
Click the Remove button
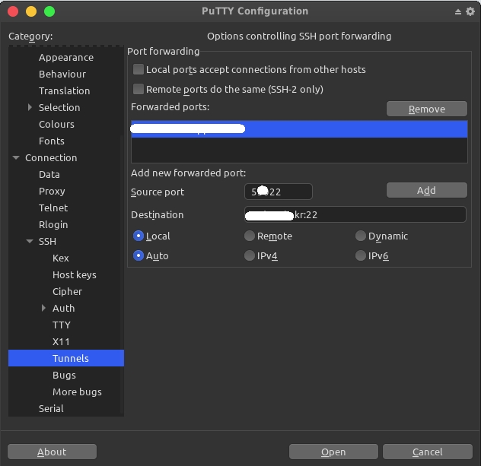[427, 109]
